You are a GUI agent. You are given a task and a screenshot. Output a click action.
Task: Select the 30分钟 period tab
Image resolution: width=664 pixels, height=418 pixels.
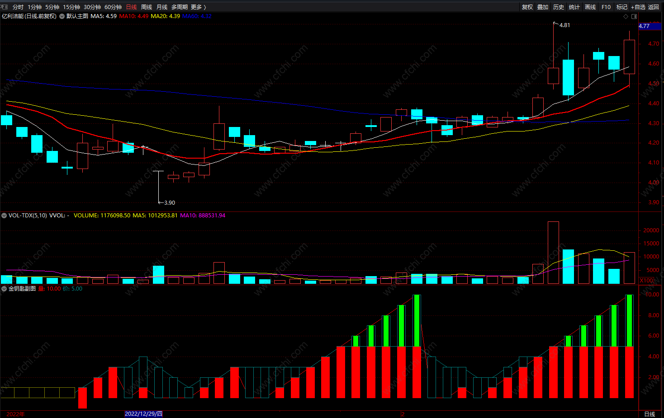(x=92, y=7)
